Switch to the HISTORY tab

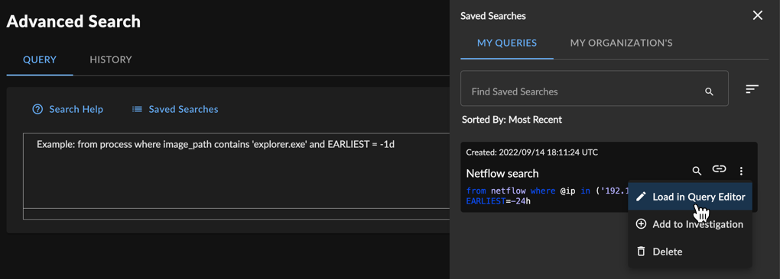(x=111, y=60)
